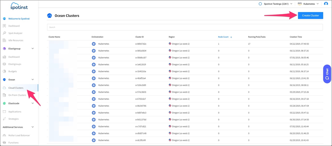Click the Functions icon in sidebar
This screenshot has width=332, height=146.
pos(4,143)
